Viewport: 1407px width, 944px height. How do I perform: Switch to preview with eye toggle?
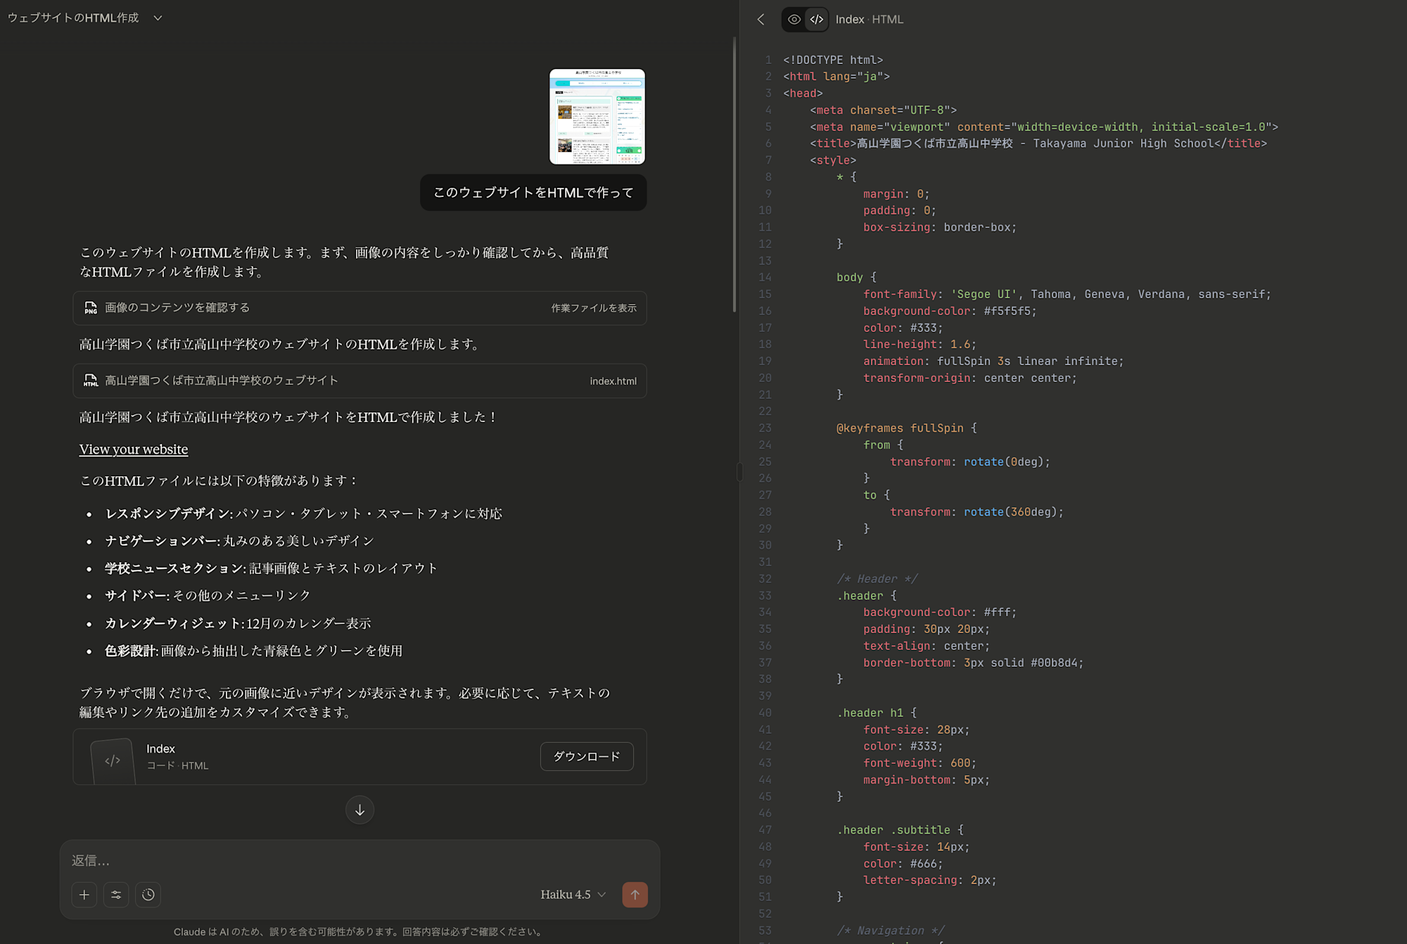(x=794, y=20)
